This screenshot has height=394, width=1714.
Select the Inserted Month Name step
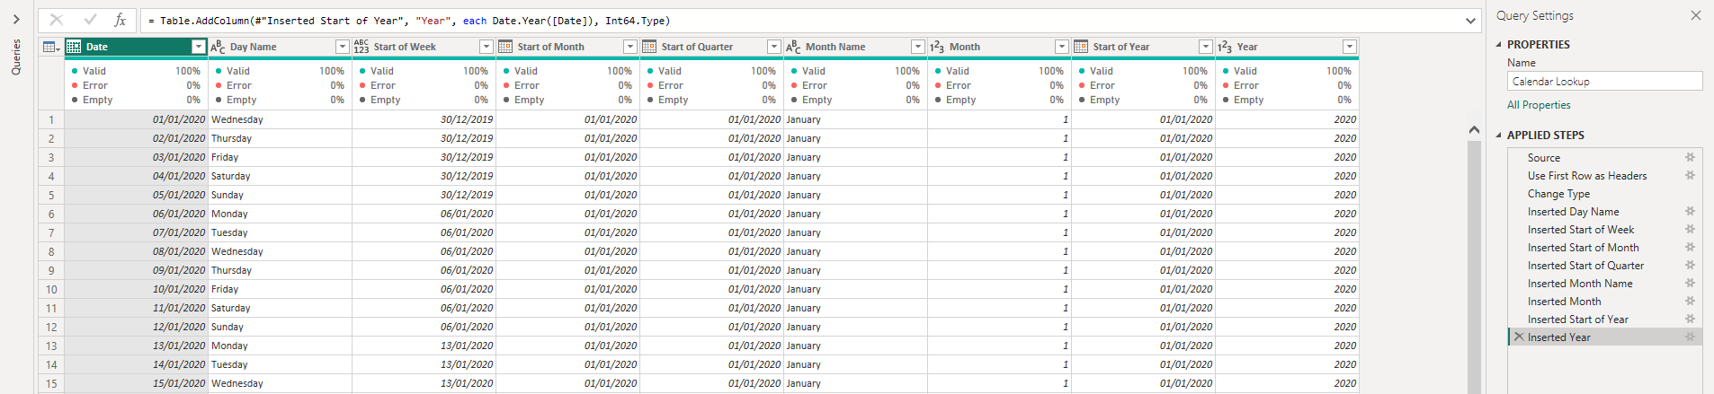(1580, 284)
